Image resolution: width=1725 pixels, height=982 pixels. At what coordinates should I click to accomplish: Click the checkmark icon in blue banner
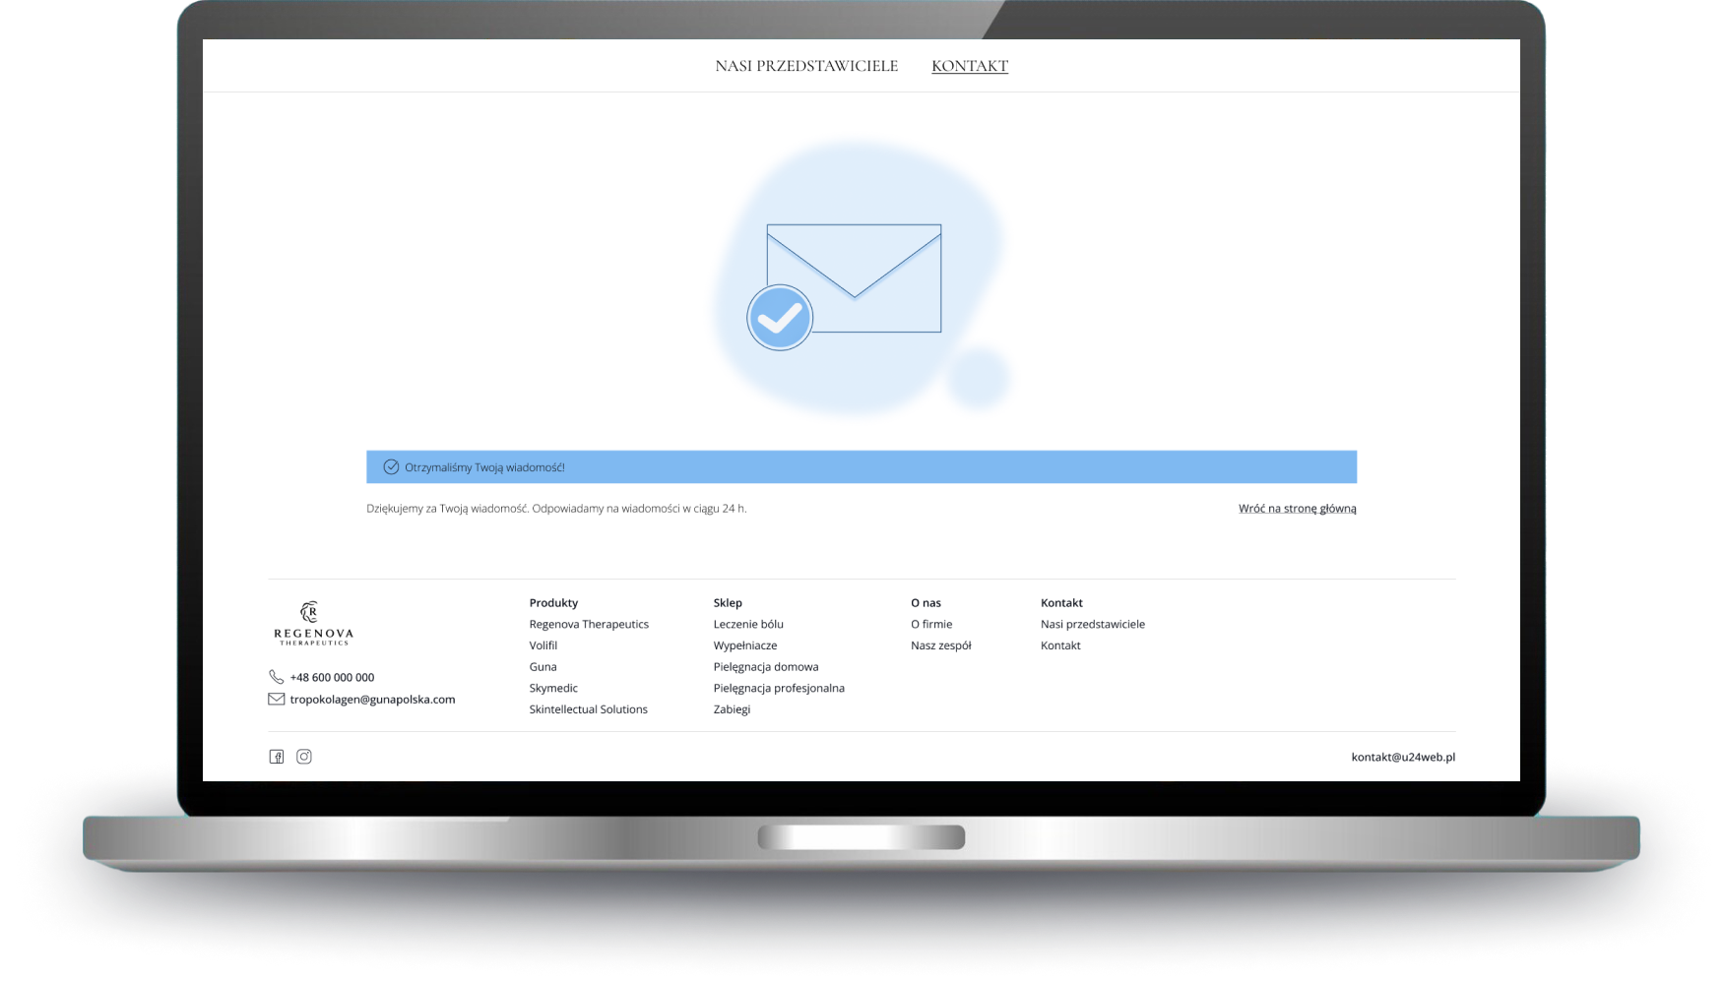(391, 467)
